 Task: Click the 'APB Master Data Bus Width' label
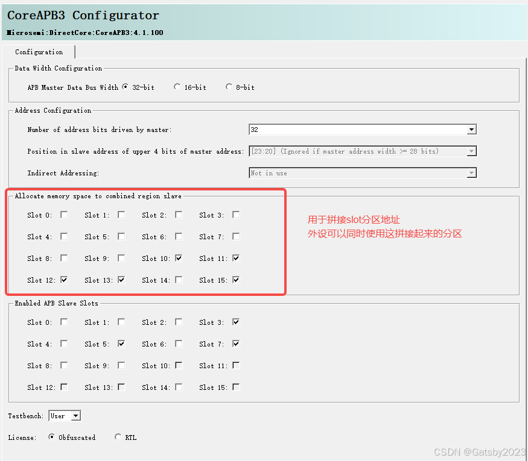73,87
